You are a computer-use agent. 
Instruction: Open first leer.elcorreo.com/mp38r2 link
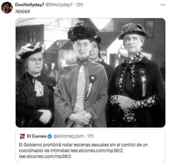point(97,151)
